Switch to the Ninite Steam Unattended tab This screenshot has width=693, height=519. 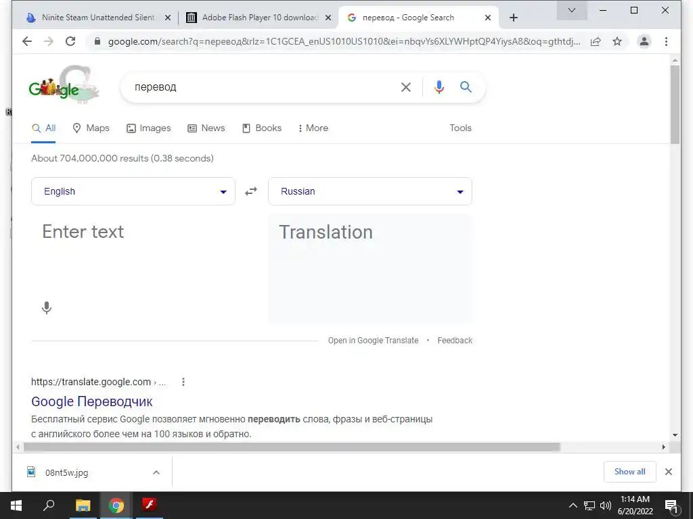tap(97, 18)
